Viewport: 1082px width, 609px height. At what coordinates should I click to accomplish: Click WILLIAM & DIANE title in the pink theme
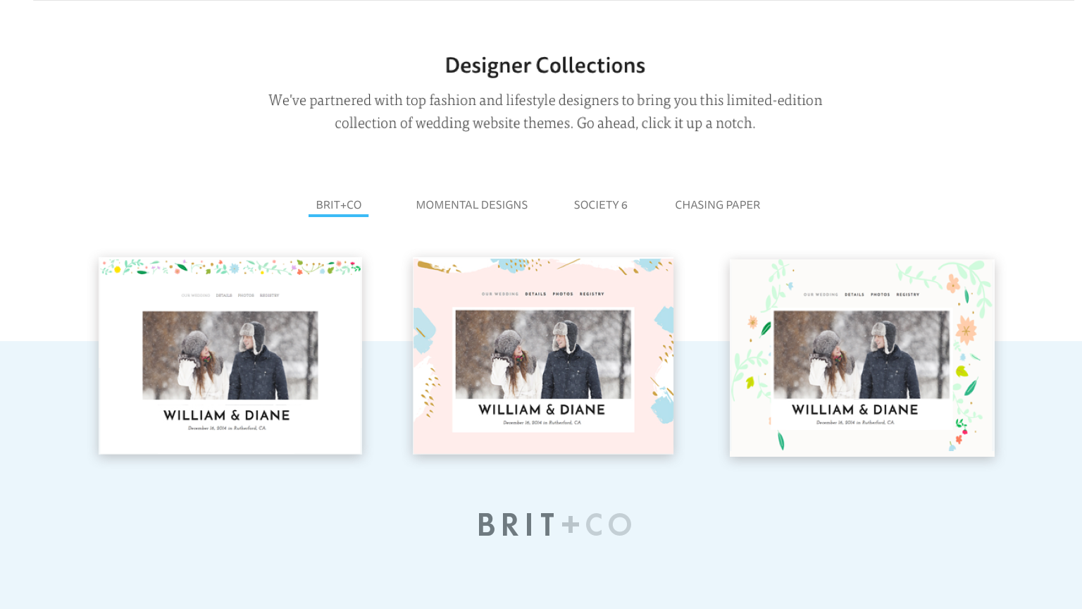[x=542, y=410]
